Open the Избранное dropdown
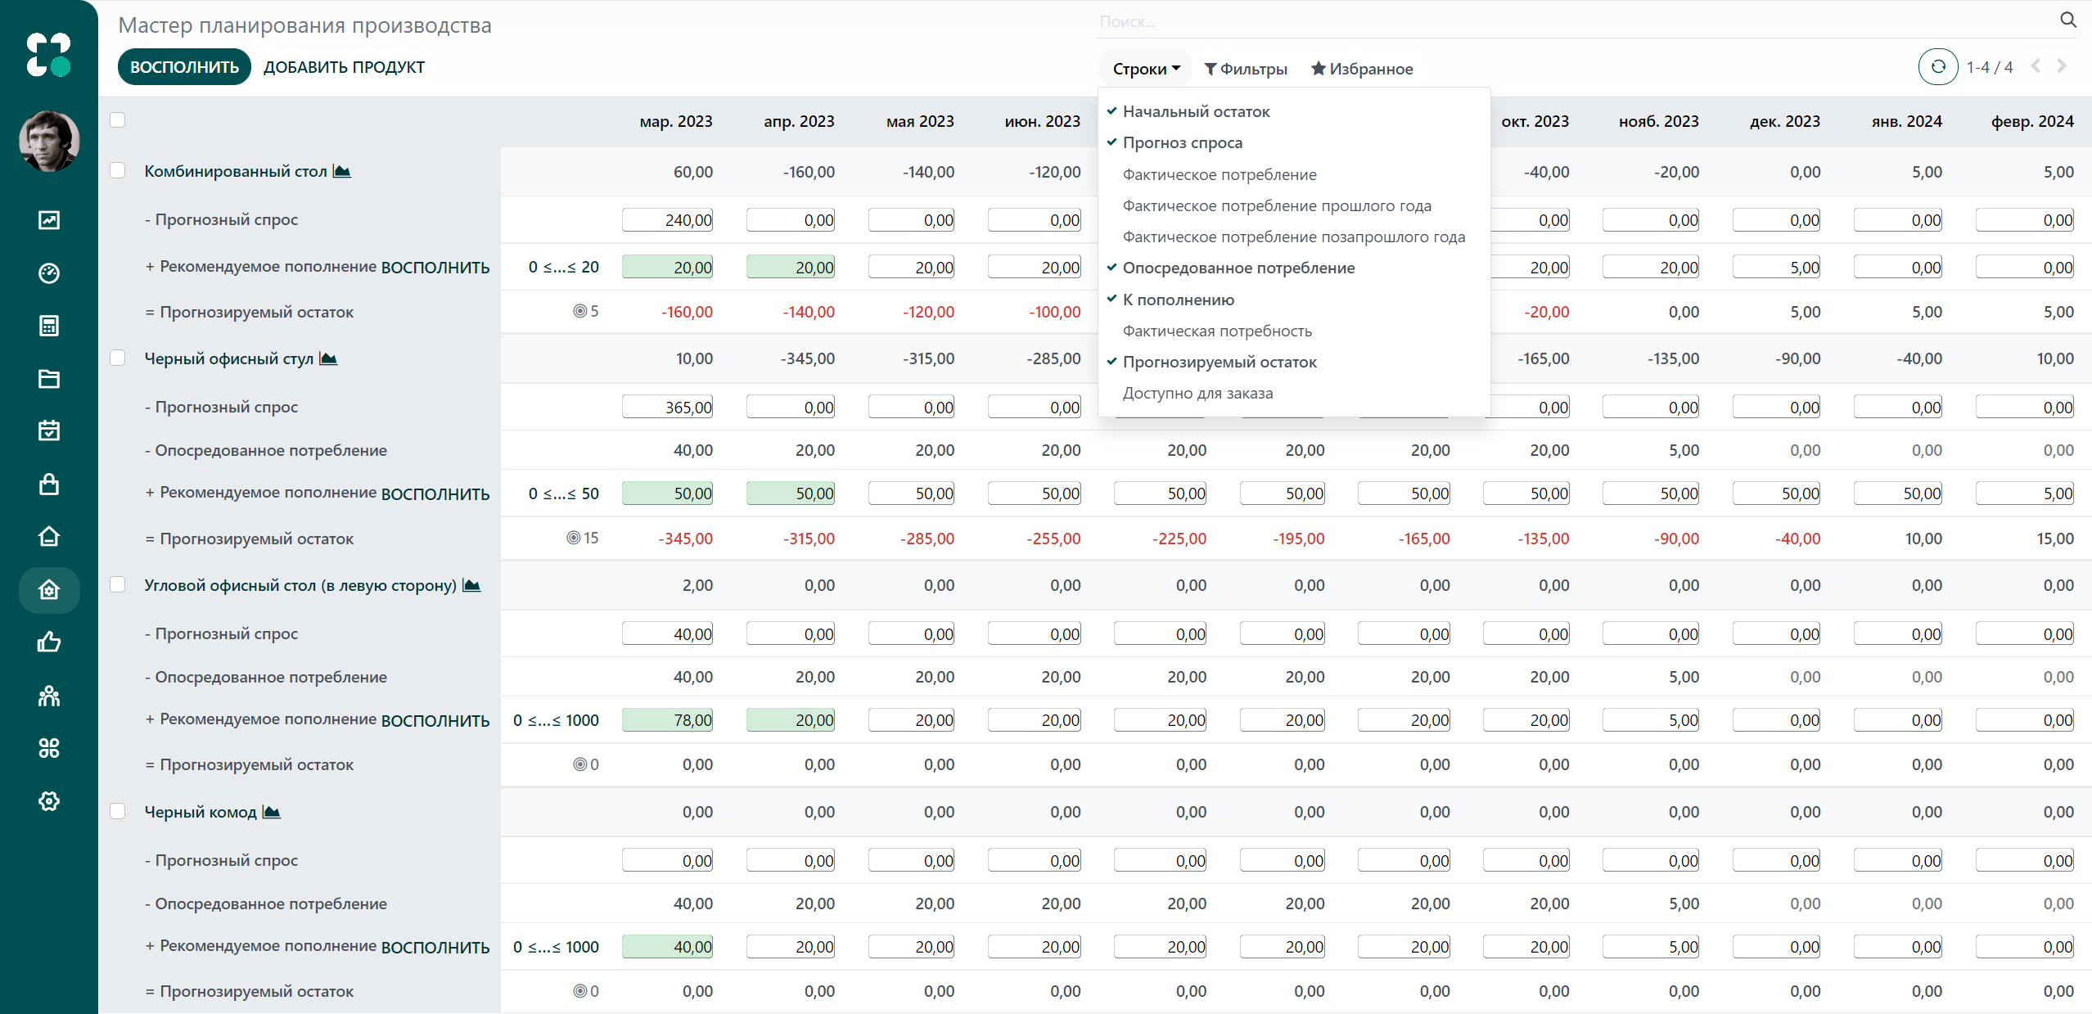The height and width of the screenshot is (1014, 2092). (1362, 69)
